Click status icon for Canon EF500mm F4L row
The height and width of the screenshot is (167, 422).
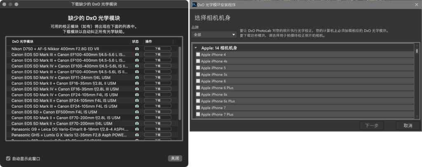(137, 112)
